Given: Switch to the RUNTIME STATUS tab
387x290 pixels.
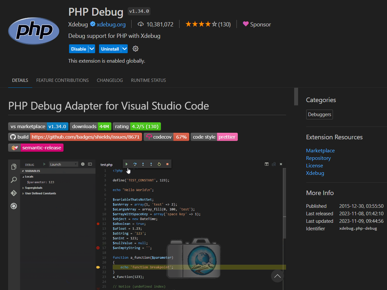Looking at the screenshot, I should click(148, 80).
